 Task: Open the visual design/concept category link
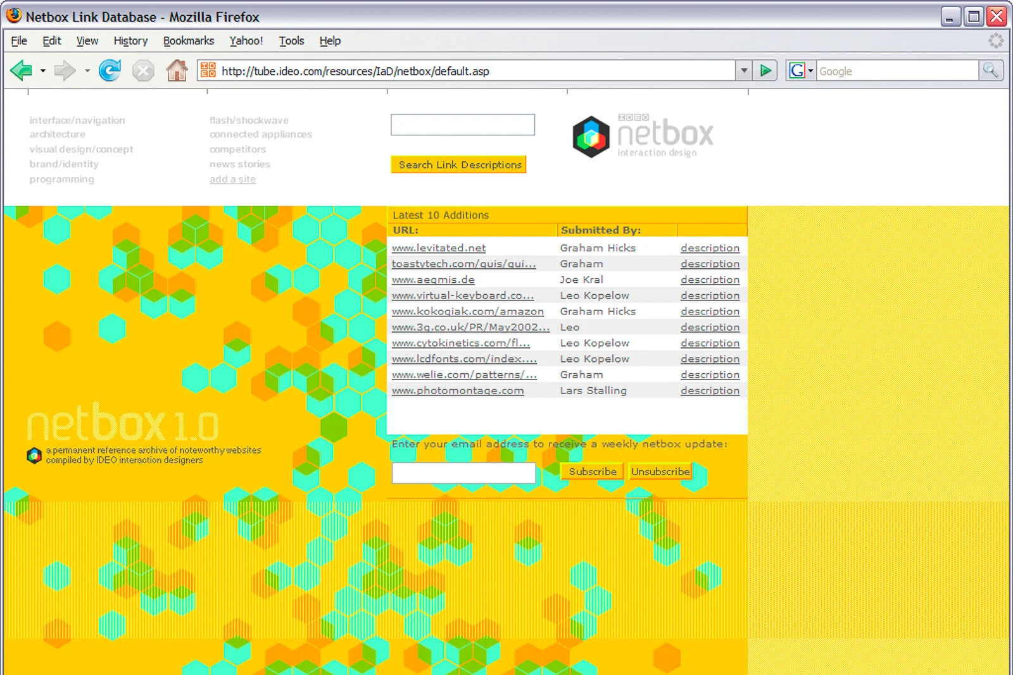[81, 149]
